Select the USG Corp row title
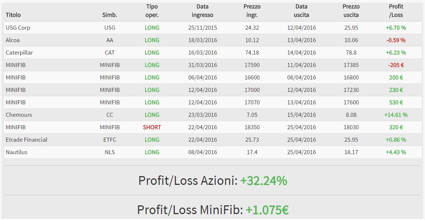The image size is (425, 220). coord(18,27)
